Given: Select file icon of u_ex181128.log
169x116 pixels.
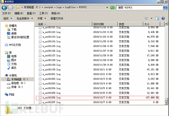Looking at the screenshot, I should pyautogui.click(x=40, y=60).
